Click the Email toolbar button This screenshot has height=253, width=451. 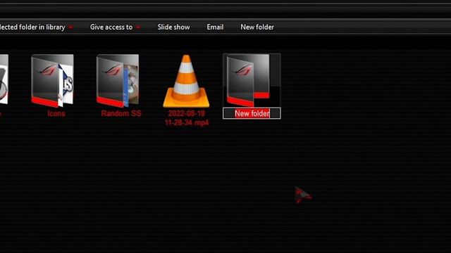[x=215, y=27]
